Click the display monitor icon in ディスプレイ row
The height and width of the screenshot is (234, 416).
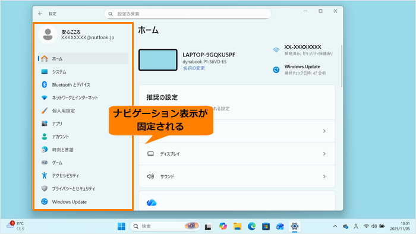[x=150, y=154]
